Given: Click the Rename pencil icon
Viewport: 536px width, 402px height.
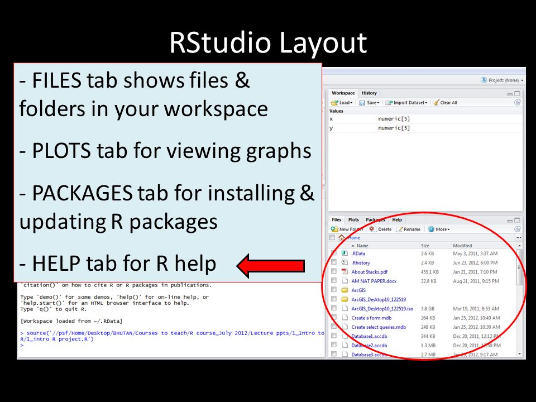Looking at the screenshot, I should [x=399, y=229].
